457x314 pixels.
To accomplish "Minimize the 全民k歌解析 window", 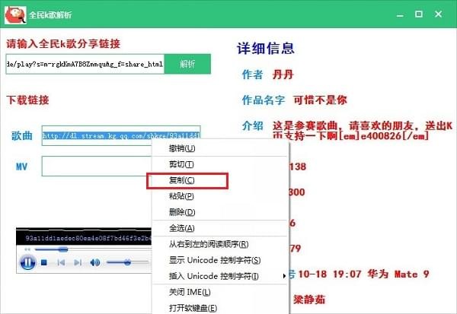I will [400, 14].
